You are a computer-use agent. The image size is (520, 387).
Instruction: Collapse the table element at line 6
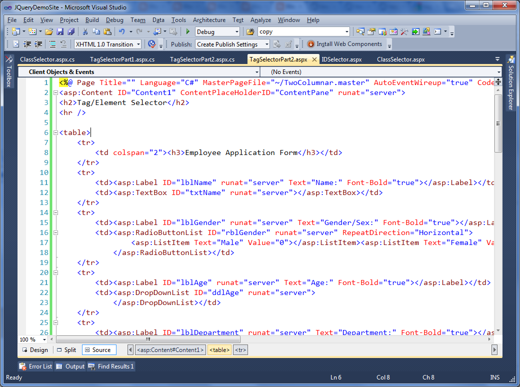[x=55, y=132]
